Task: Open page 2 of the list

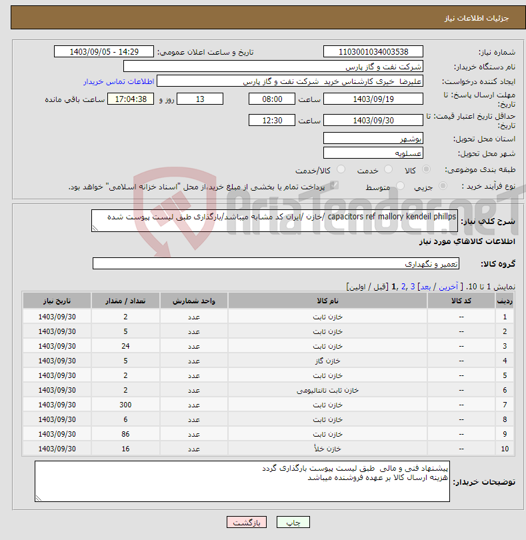Action: click(x=403, y=287)
